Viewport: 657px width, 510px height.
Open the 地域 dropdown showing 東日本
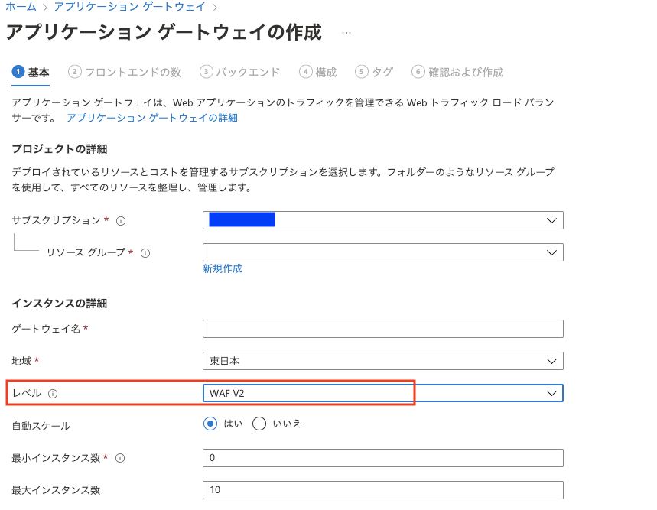(383, 361)
